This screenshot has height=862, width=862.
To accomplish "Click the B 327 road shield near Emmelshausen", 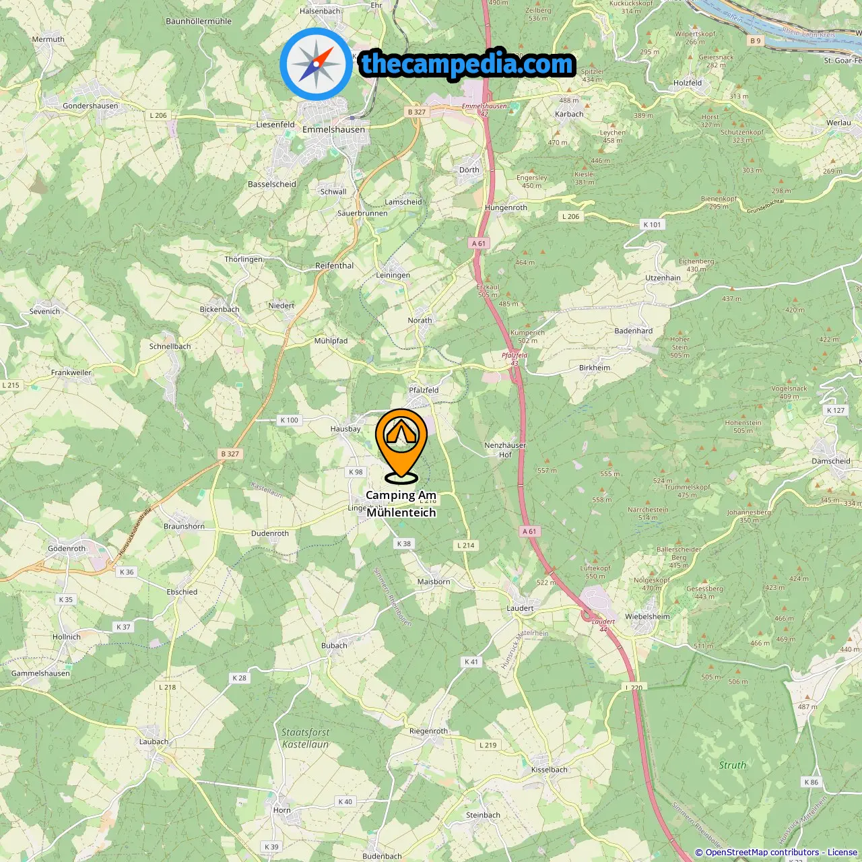I will point(417,112).
